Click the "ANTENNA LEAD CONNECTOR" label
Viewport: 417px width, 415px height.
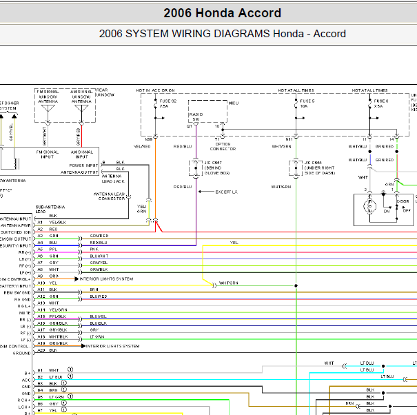(x=110, y=196)
